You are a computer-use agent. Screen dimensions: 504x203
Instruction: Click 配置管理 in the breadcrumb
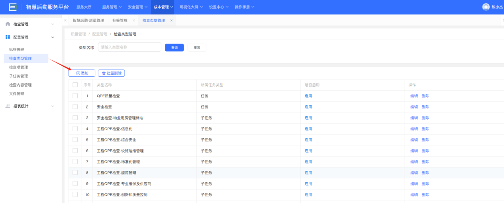100,34
